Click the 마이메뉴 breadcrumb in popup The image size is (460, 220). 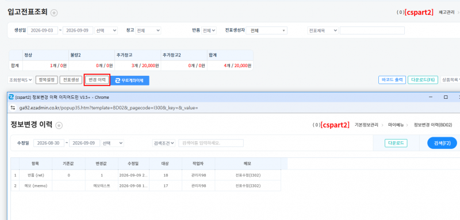[x=396, y=125]
